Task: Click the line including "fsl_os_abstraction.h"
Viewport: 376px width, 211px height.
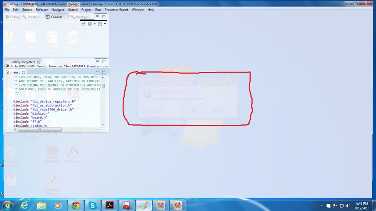Action: pos(43,105)
